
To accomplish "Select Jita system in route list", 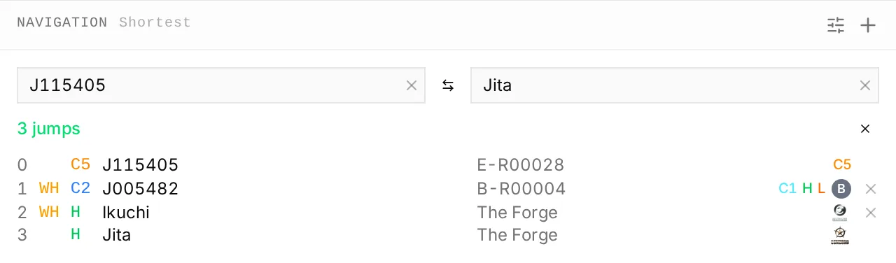I will 116,235.
